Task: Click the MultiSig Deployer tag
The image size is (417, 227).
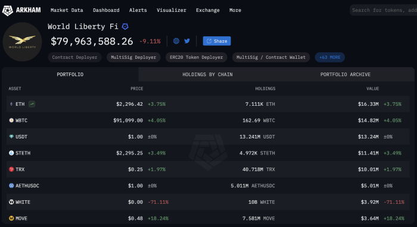Action: [x=133, y=57]
